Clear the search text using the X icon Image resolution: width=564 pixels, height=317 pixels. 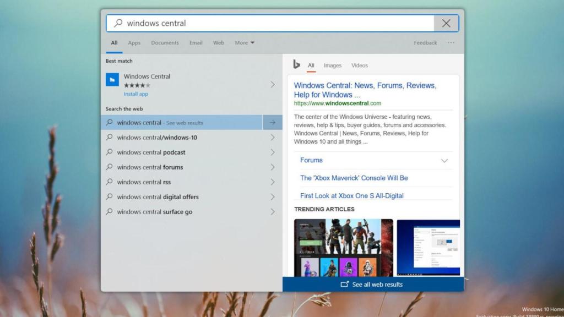[446, 23]
